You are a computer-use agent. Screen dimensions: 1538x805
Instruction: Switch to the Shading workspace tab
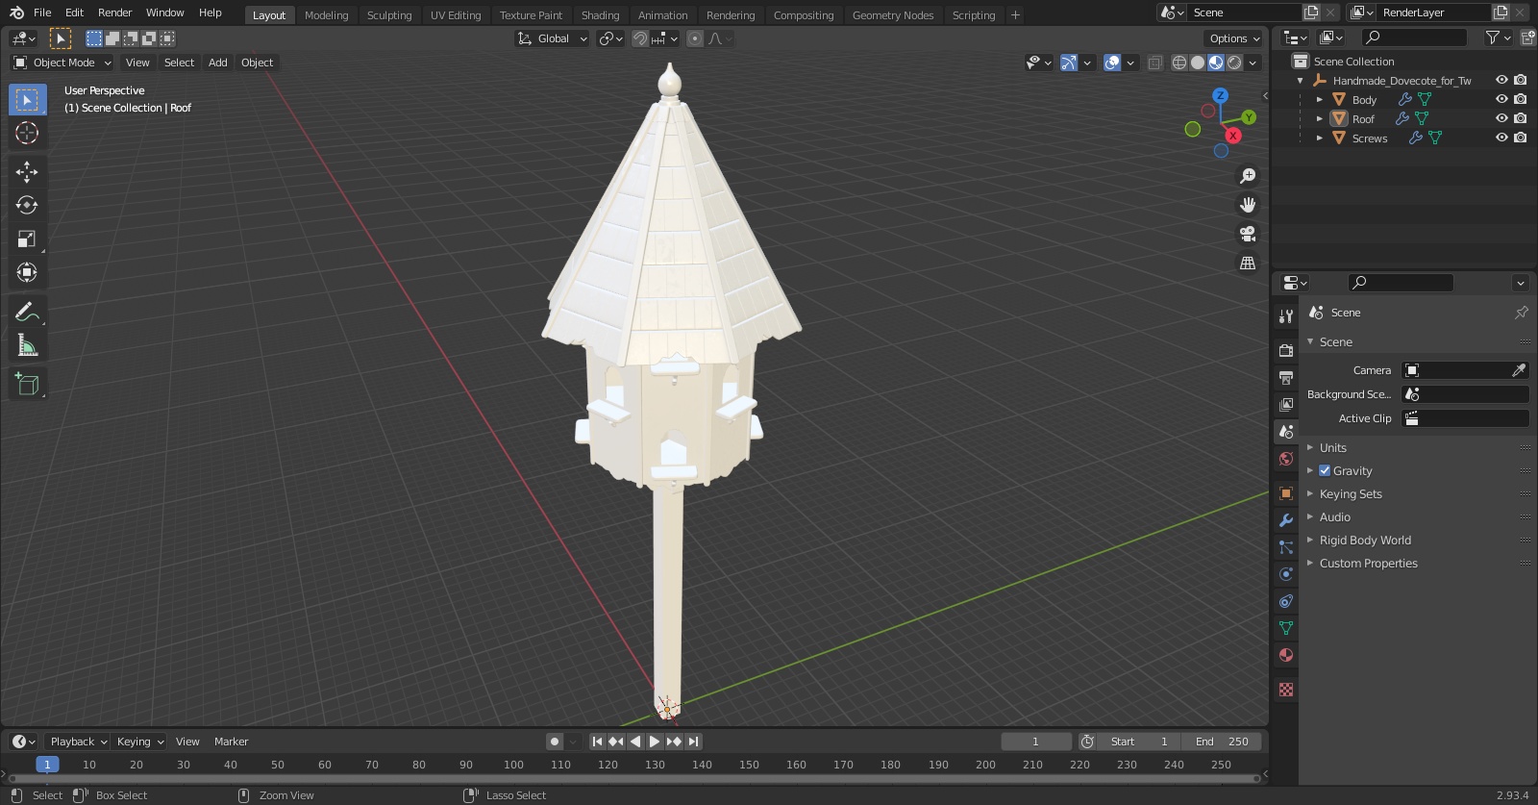click(x=600, y=15)
